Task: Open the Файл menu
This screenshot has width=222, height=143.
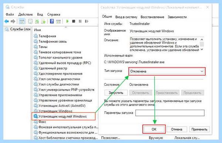Action: pos(10,14)
